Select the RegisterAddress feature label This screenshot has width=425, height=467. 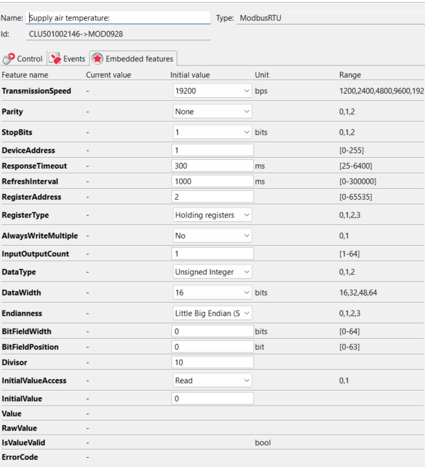pyautogui.click(x=31, y=197)
